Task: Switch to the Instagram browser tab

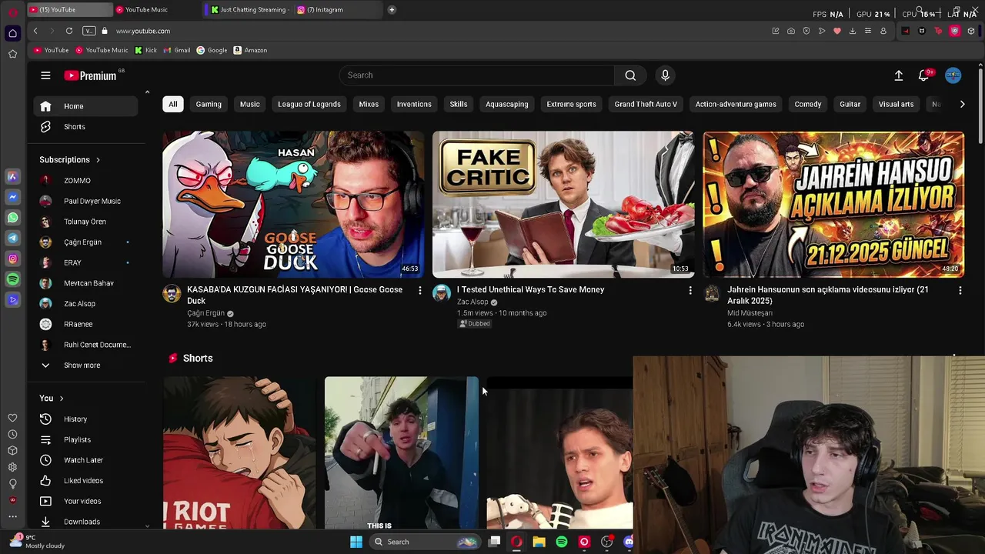Action: (337, 10)
